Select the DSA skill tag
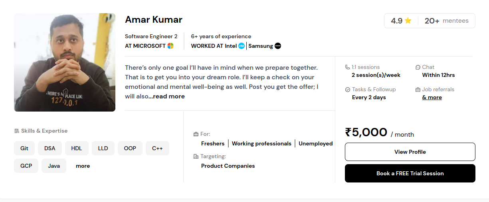Screen dimensions: 489x202 coord(50,148)
